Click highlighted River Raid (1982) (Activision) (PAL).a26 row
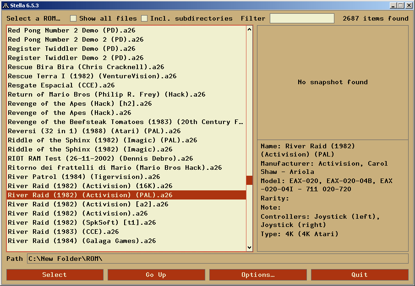 click(x=126, y=195)
